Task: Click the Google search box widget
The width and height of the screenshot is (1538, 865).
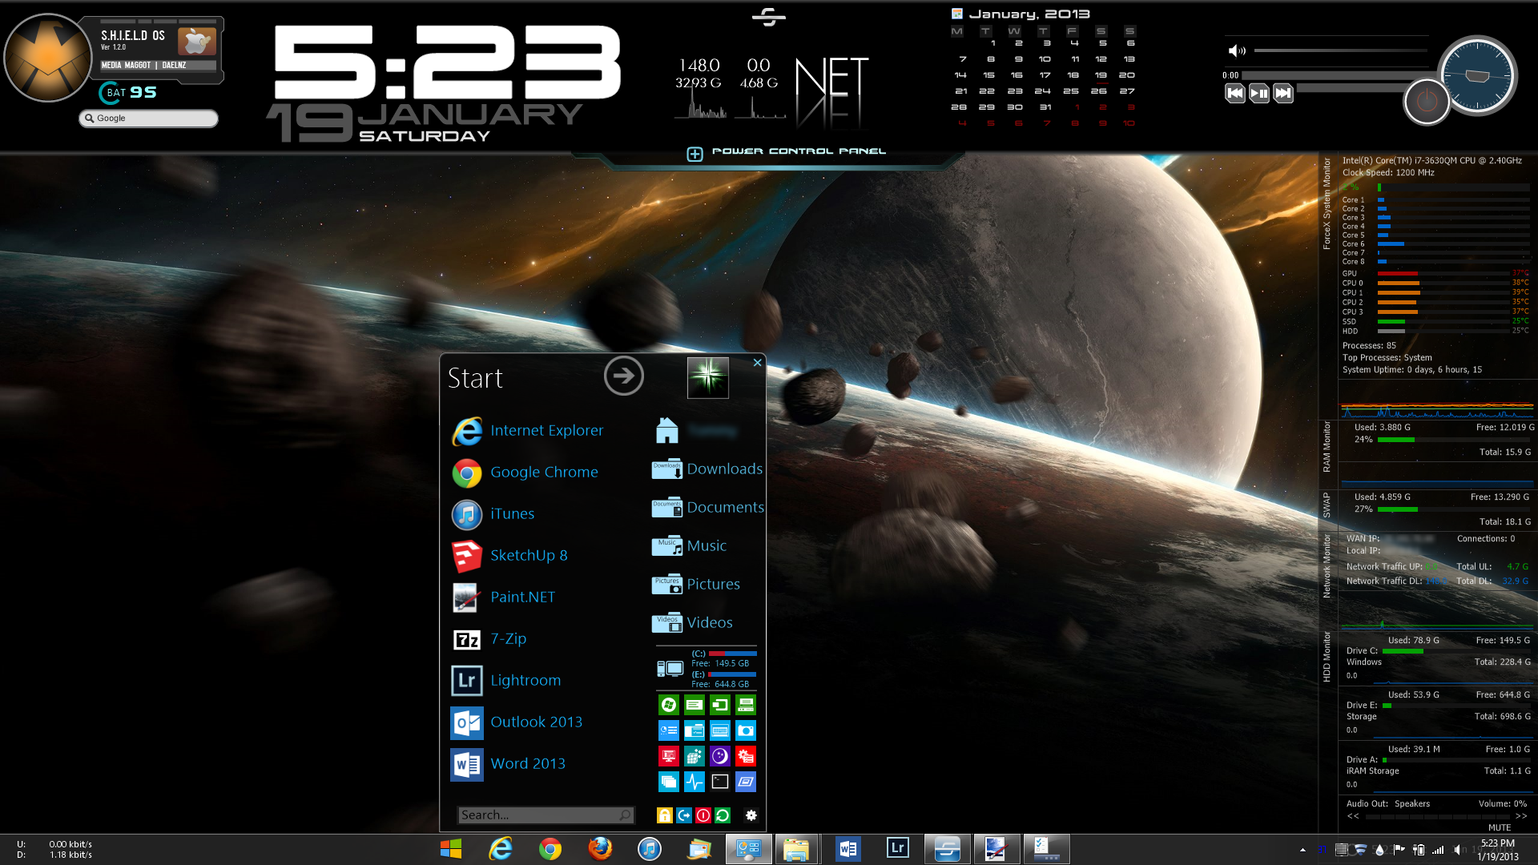Action: coord(149,119)
